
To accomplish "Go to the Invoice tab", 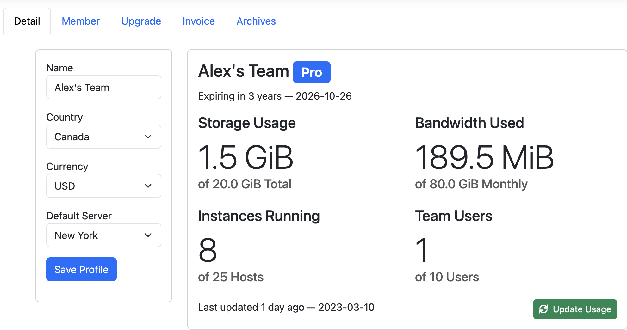I will [199, 21].
